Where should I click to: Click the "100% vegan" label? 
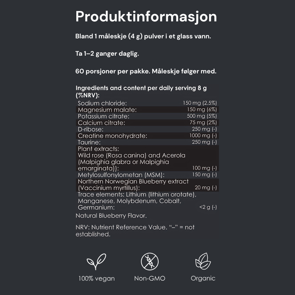coord(96,278)
